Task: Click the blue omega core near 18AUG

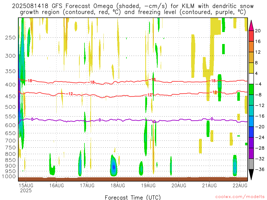Action: click(114, 167)
